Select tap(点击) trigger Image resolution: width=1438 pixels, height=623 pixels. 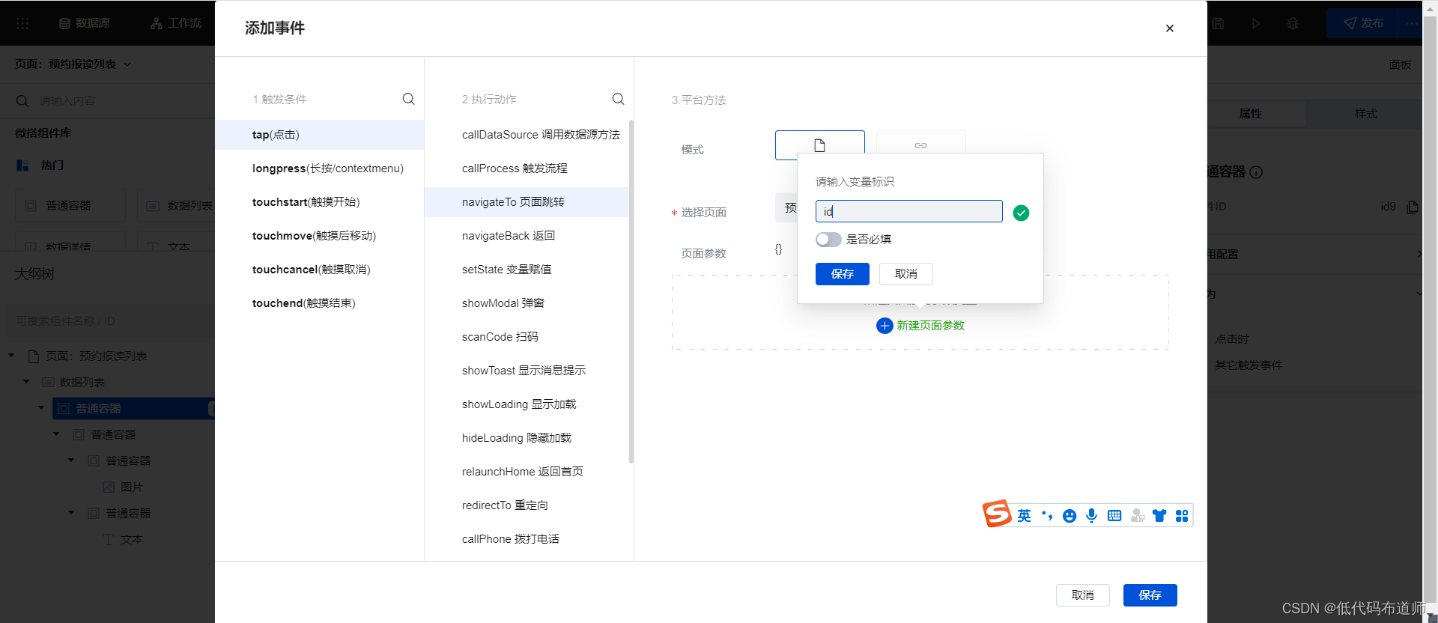pyautogui.click(x=320, y=135)
